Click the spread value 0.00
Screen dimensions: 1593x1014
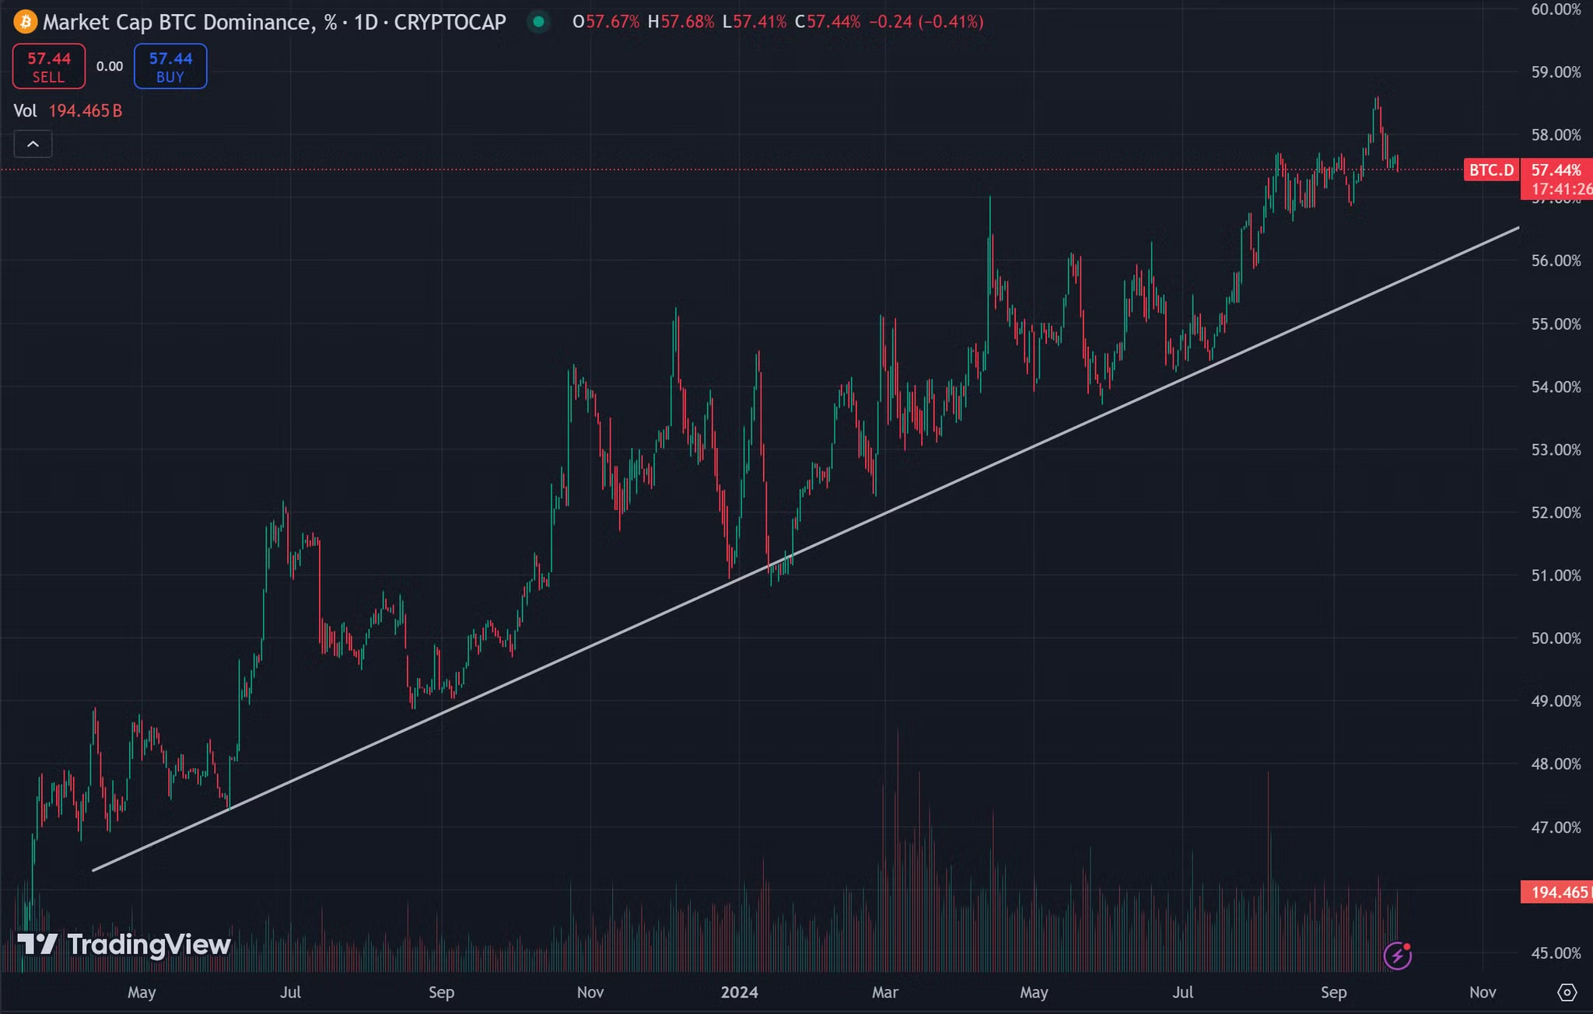(110, 67)
